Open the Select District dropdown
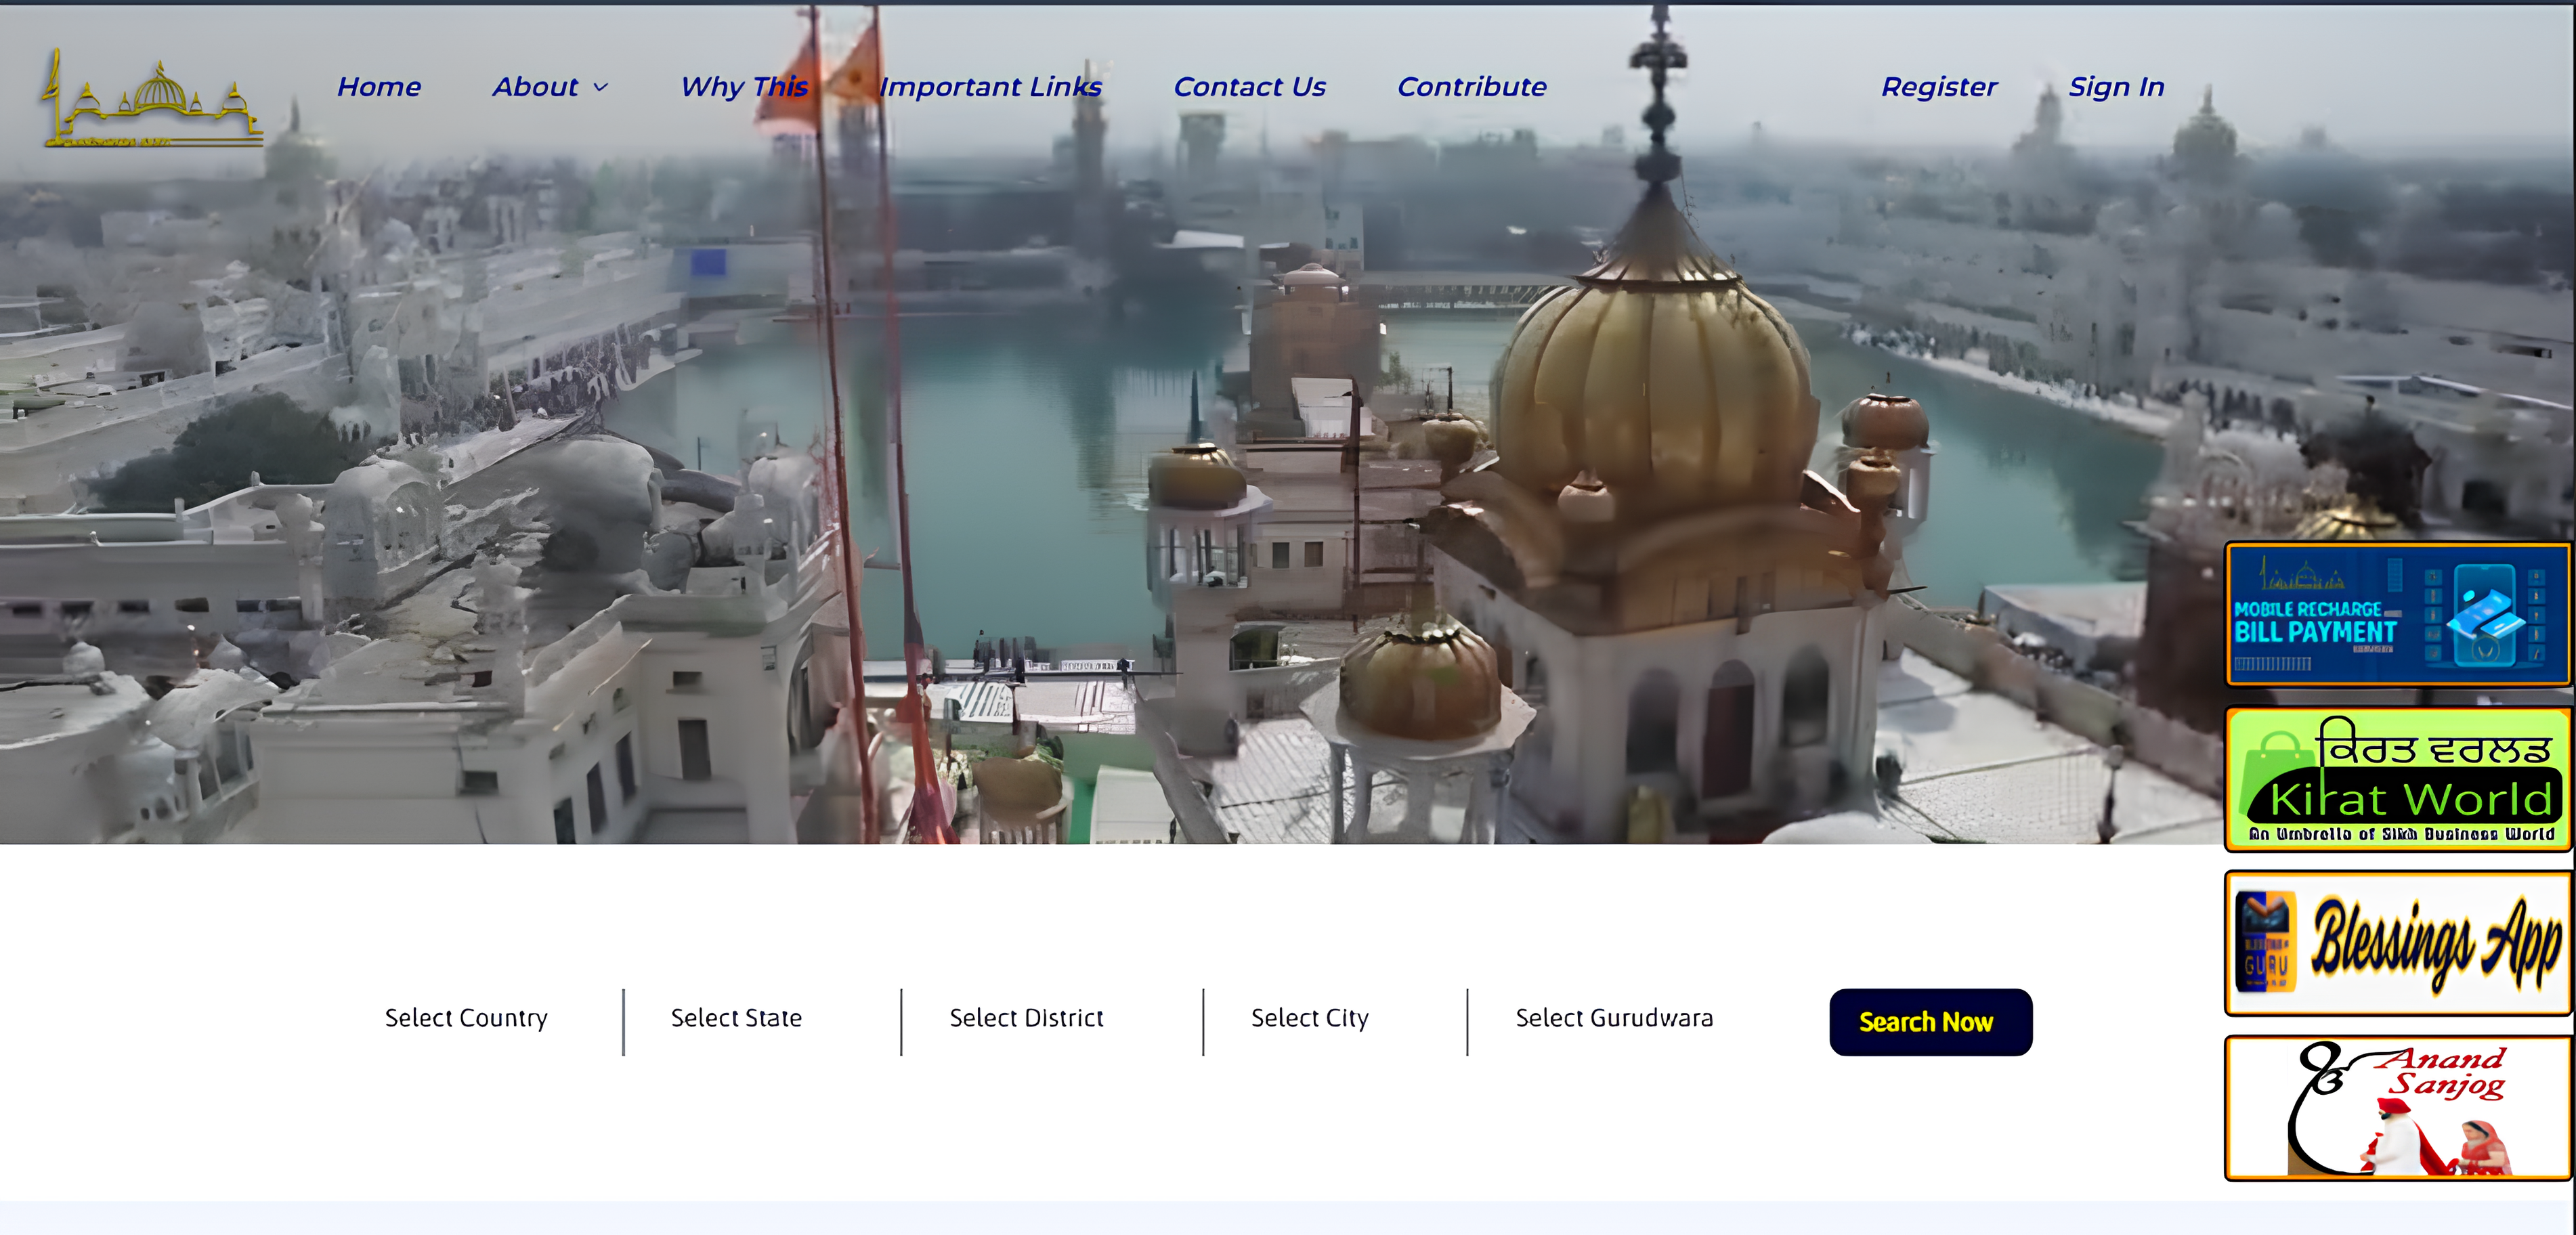Image resolution: width=2576 pixels, height=1235 pixels. (x=1026, y=1018)
